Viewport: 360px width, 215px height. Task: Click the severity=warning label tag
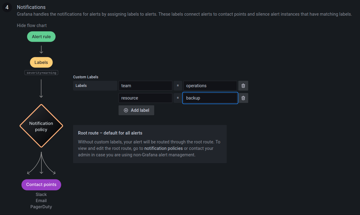point(41,73)
